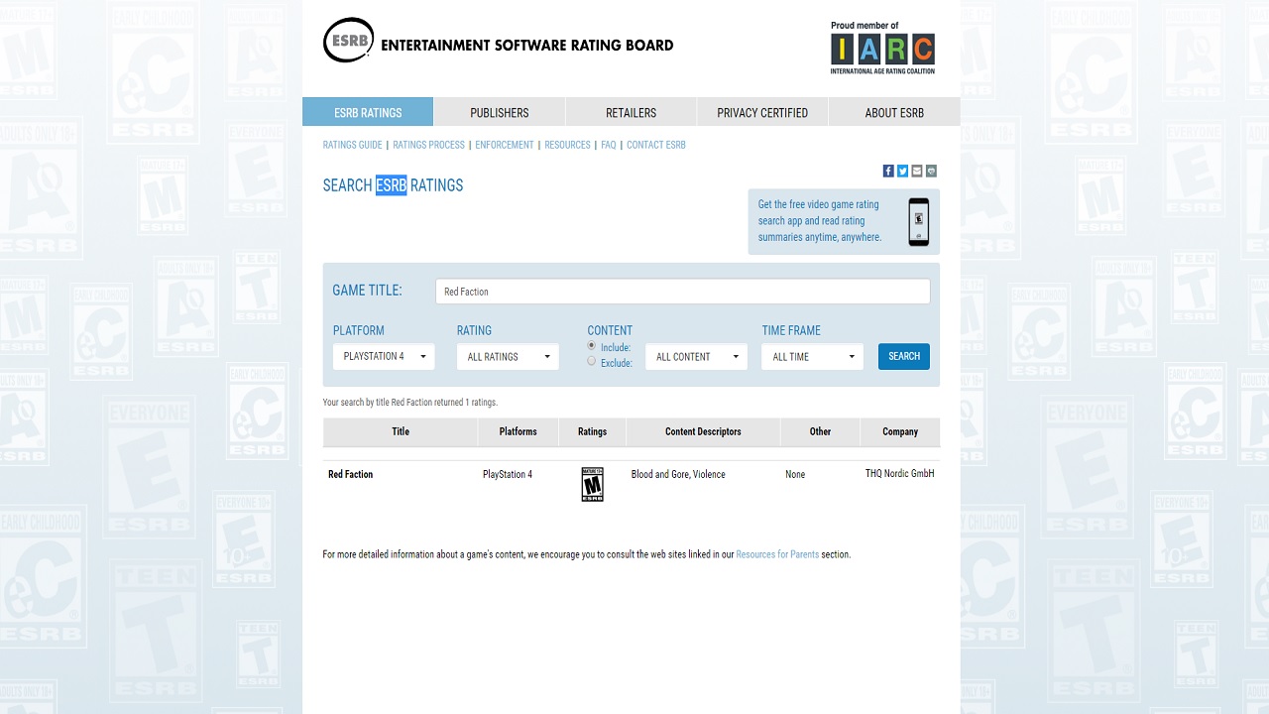Go to the Enforcement link
Image resolution: width=1269 pixels, height=714 pixels.
point(505,145)
